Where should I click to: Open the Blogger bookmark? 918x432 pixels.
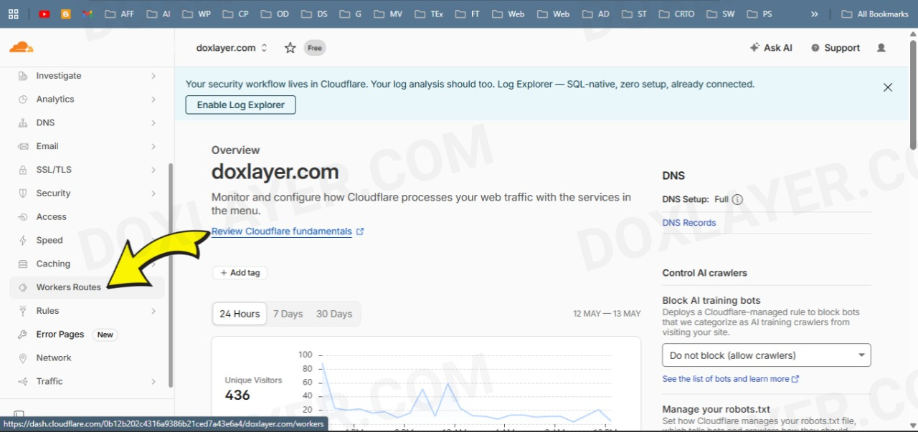pyautogui.click(x=66, y=14)
